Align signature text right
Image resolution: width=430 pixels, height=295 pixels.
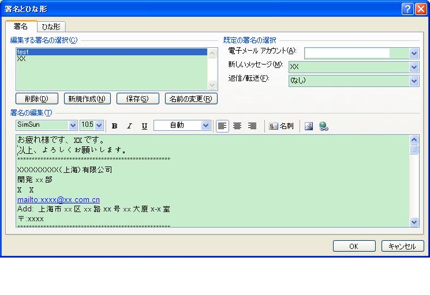pyautogui.click(x=252, y=126)
